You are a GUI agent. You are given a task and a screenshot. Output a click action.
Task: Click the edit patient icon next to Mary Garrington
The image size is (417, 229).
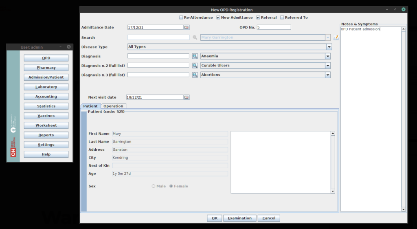pos(336,37)
